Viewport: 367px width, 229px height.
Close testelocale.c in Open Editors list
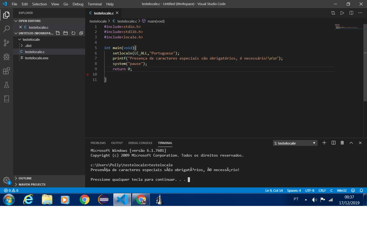tap(20, 27)
